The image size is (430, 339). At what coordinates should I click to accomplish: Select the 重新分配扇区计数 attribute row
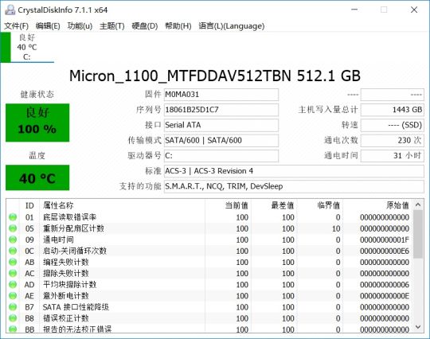click(x=209, y=228)
